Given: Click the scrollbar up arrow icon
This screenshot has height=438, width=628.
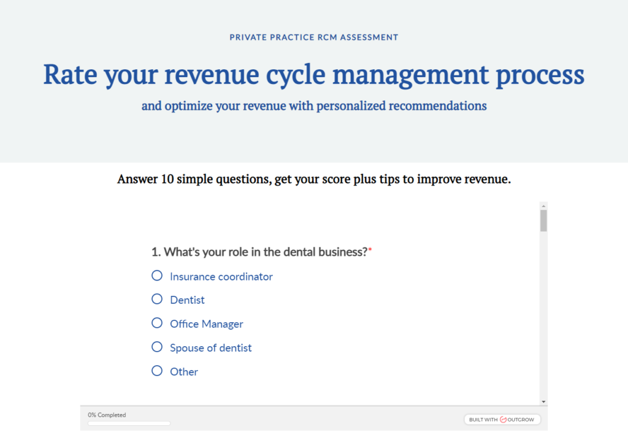Looking at the screenshot, I should tap(543, 205).
